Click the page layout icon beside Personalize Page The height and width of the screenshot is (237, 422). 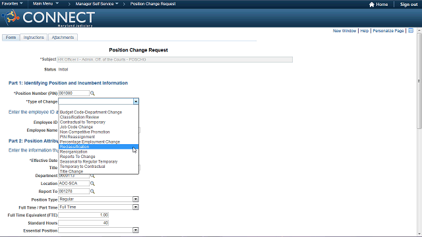(x=411, y=31)
